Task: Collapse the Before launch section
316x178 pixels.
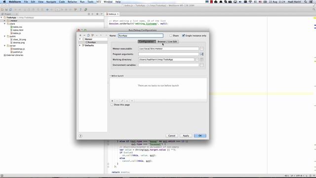Action: [x=110, y=76]
